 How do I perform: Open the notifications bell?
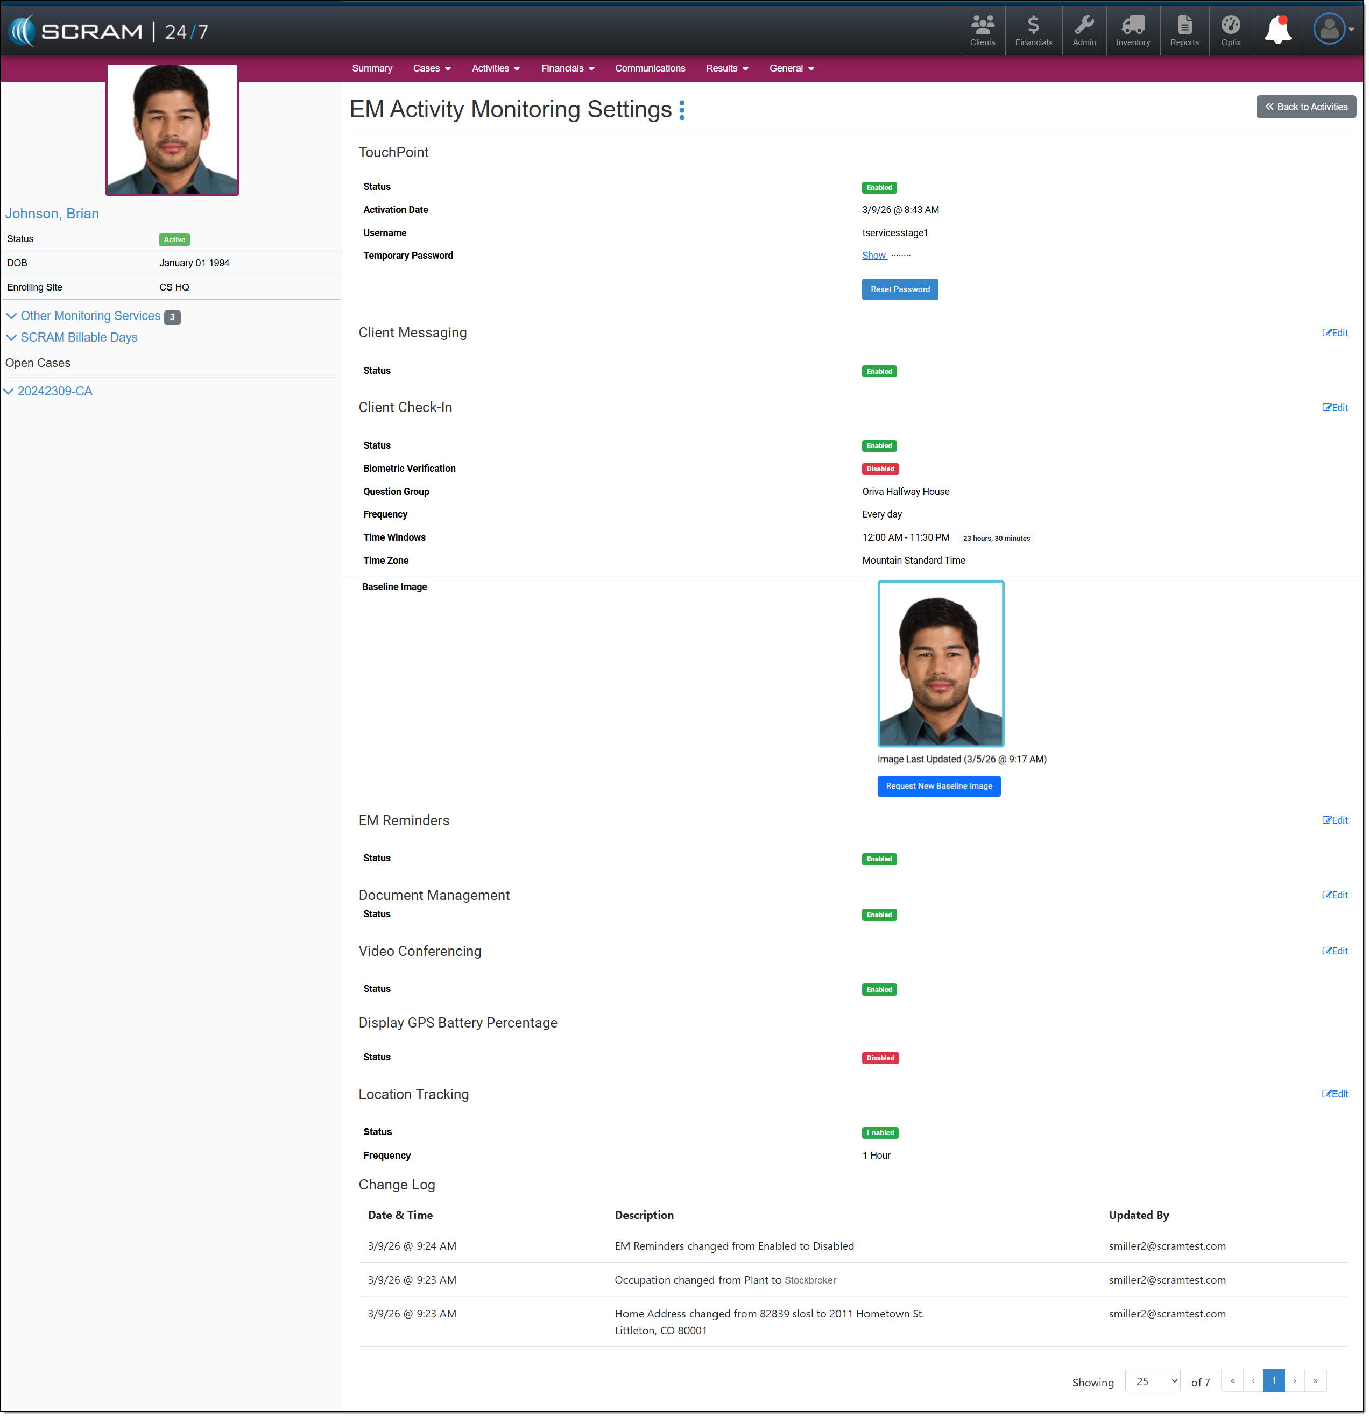point(1277,30)
